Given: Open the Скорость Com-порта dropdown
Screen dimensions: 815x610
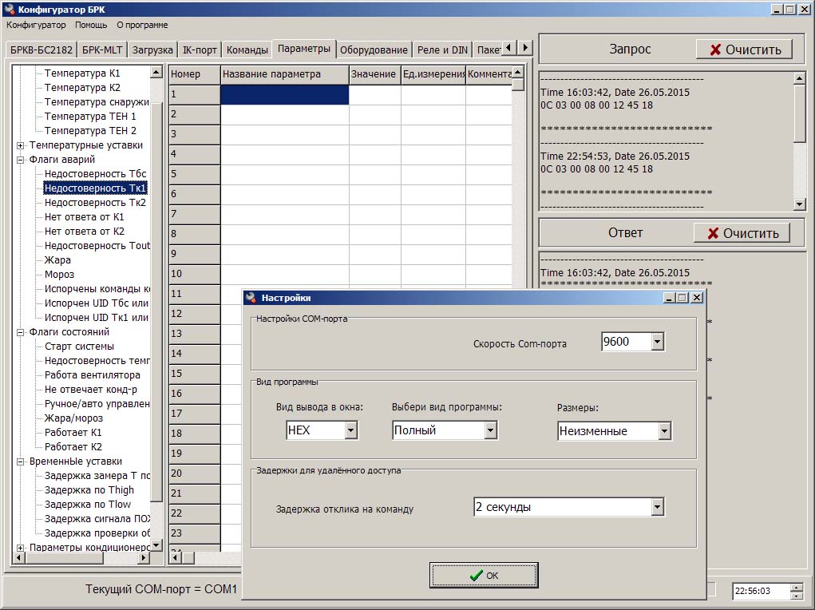Looking at the screenshot, I should [x=658, y=343].
